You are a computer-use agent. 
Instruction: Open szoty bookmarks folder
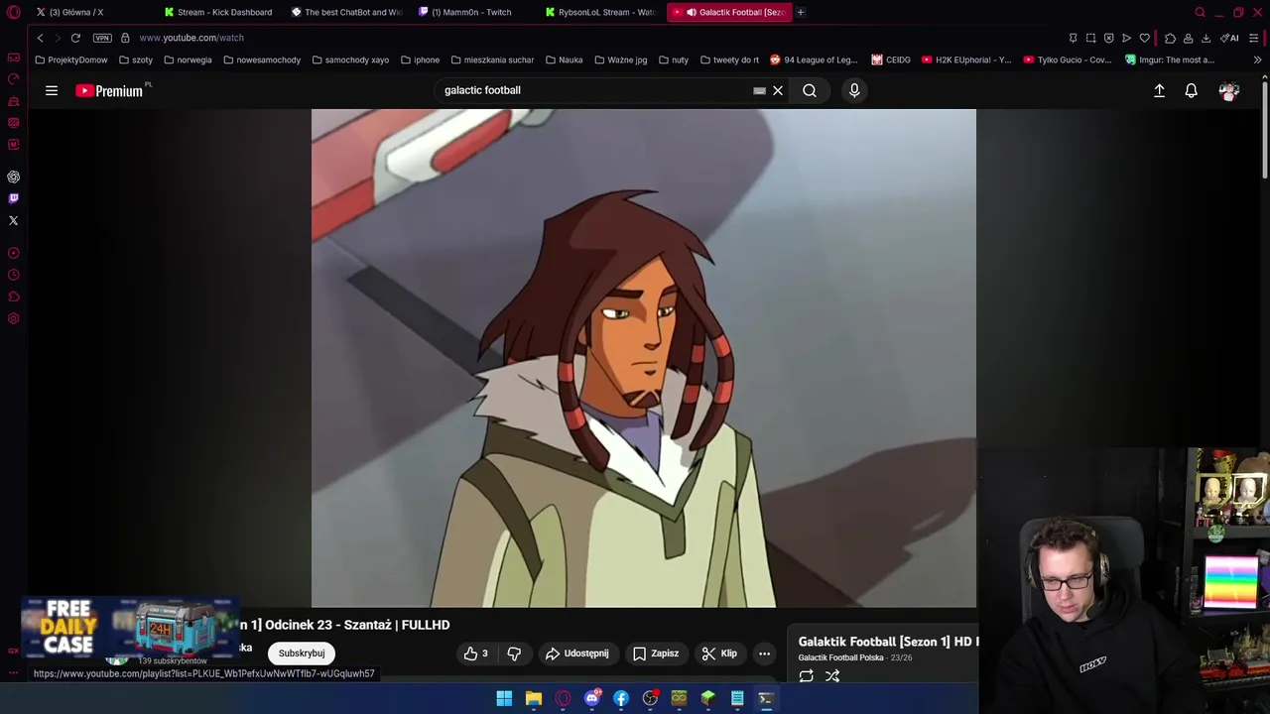[136, 59]
